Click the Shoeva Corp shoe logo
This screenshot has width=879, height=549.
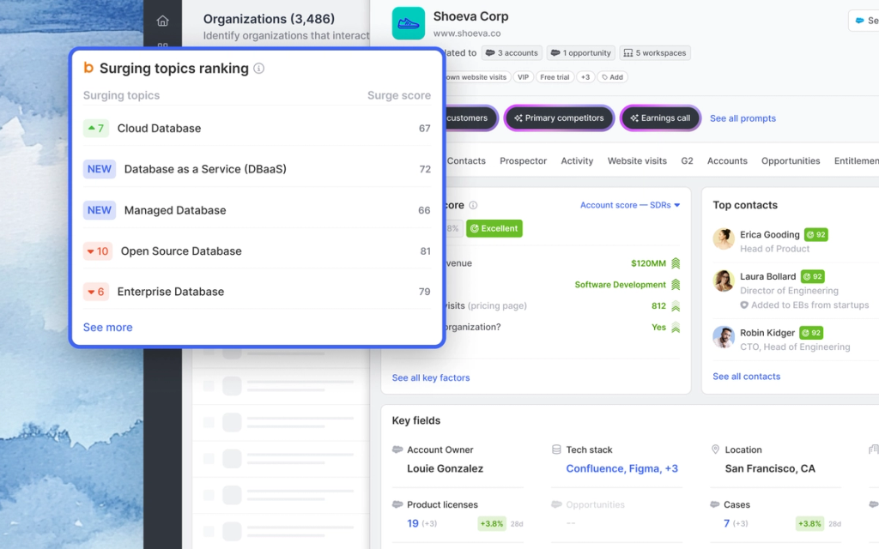click(408, 23)
